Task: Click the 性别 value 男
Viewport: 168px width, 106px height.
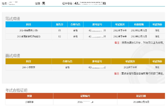Action: pos(44,4)
